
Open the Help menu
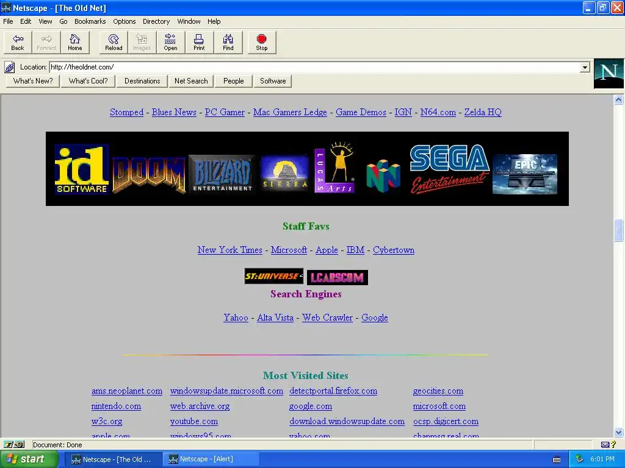pos(214,21)
